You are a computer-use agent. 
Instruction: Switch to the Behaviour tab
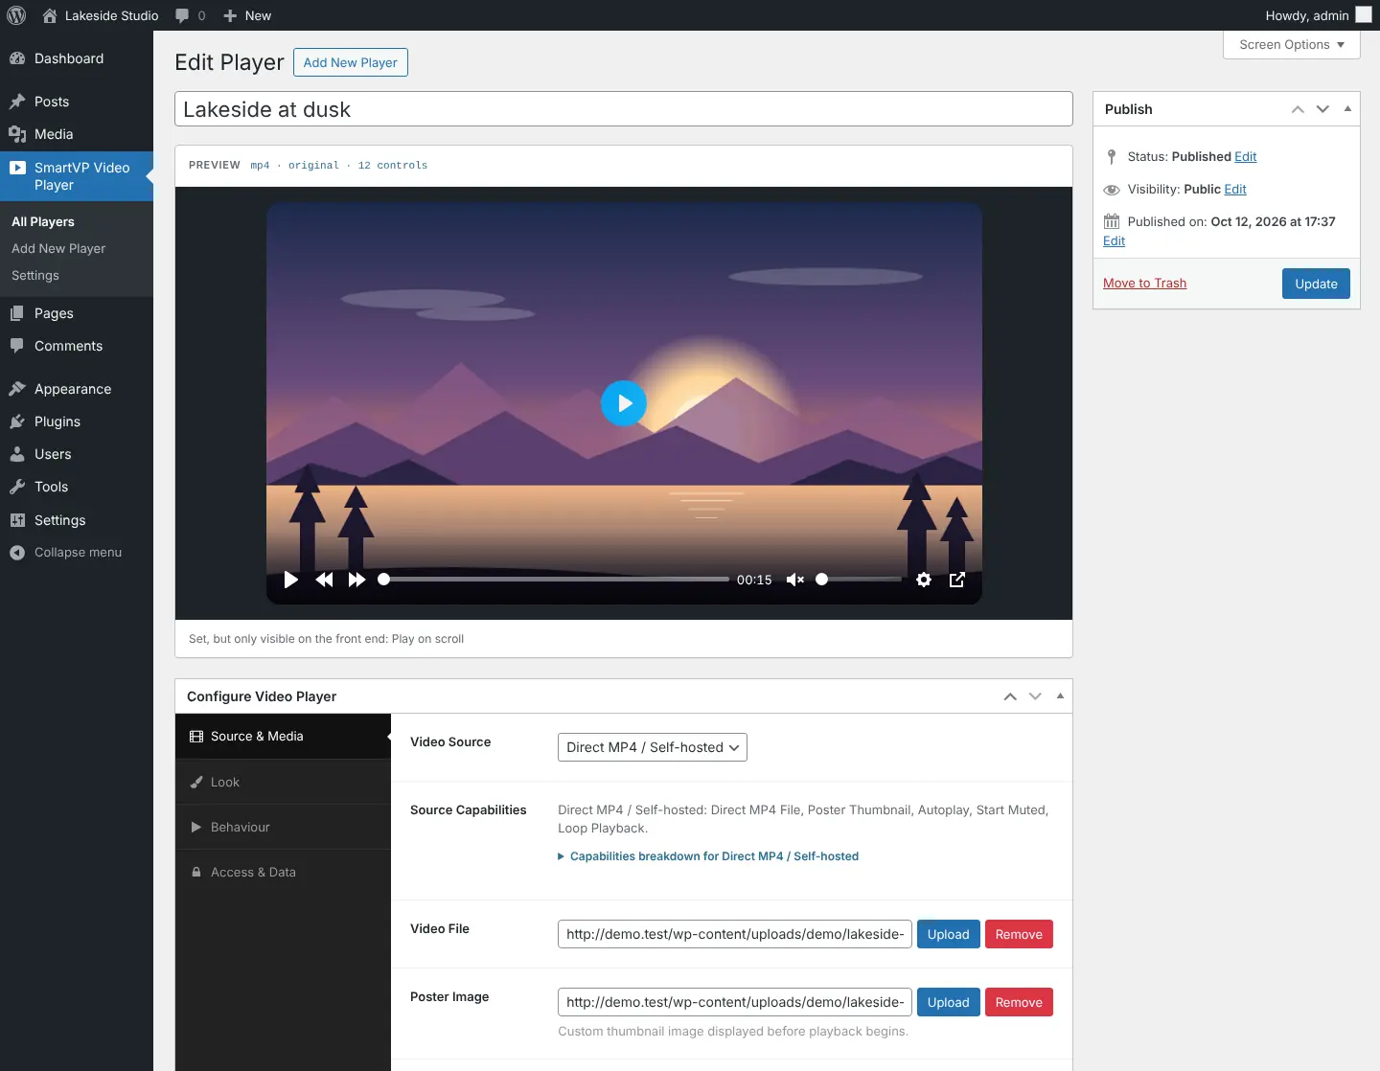283,827
